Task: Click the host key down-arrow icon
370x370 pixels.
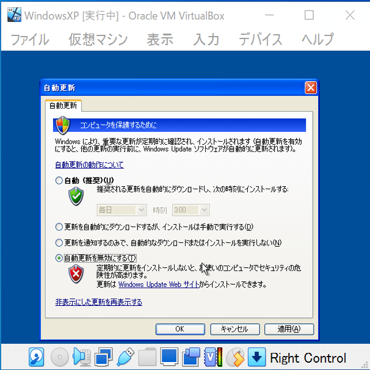Action: click(256, 357)
